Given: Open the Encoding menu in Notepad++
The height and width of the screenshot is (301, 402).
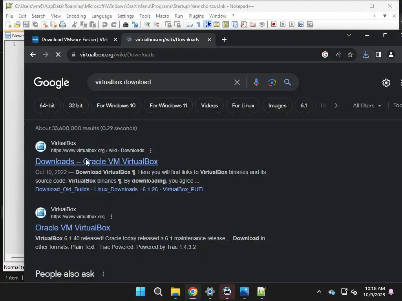Looking at the screenshot, I should tap(76, 16).
